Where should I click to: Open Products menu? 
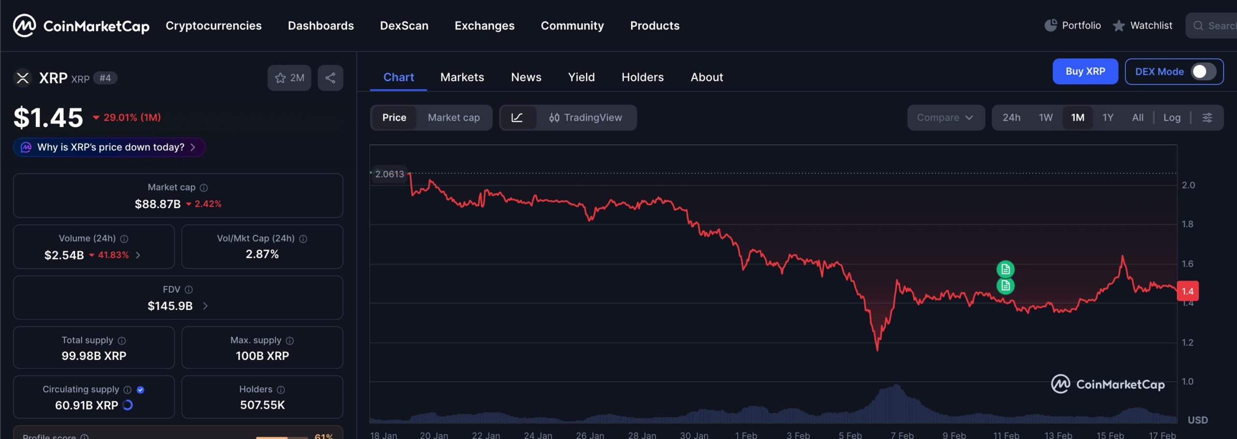click(x=655, y=26)
